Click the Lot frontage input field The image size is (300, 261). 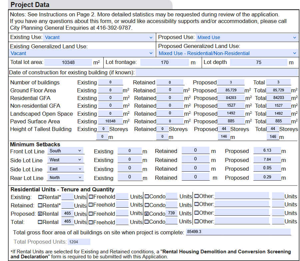[164, 62]
